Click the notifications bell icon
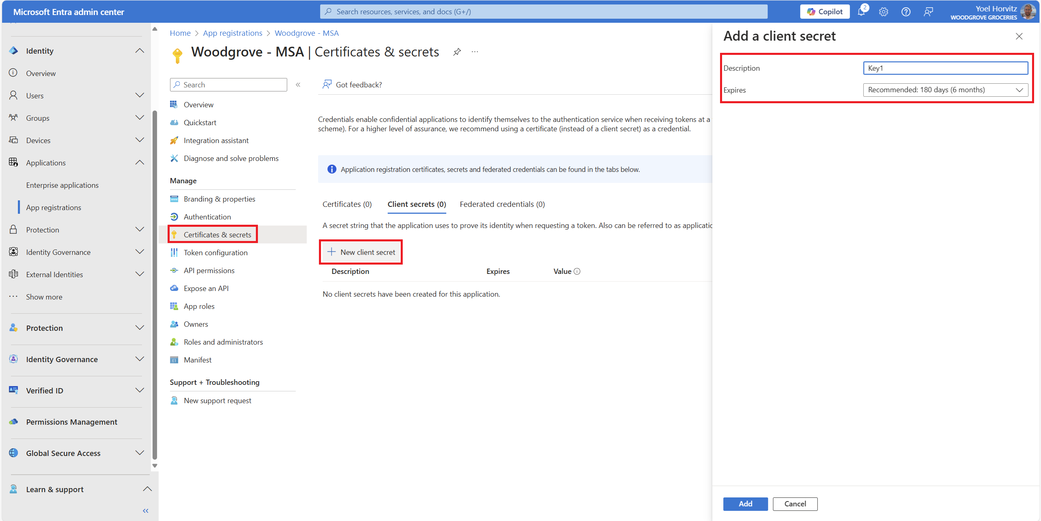 point(861,12)
